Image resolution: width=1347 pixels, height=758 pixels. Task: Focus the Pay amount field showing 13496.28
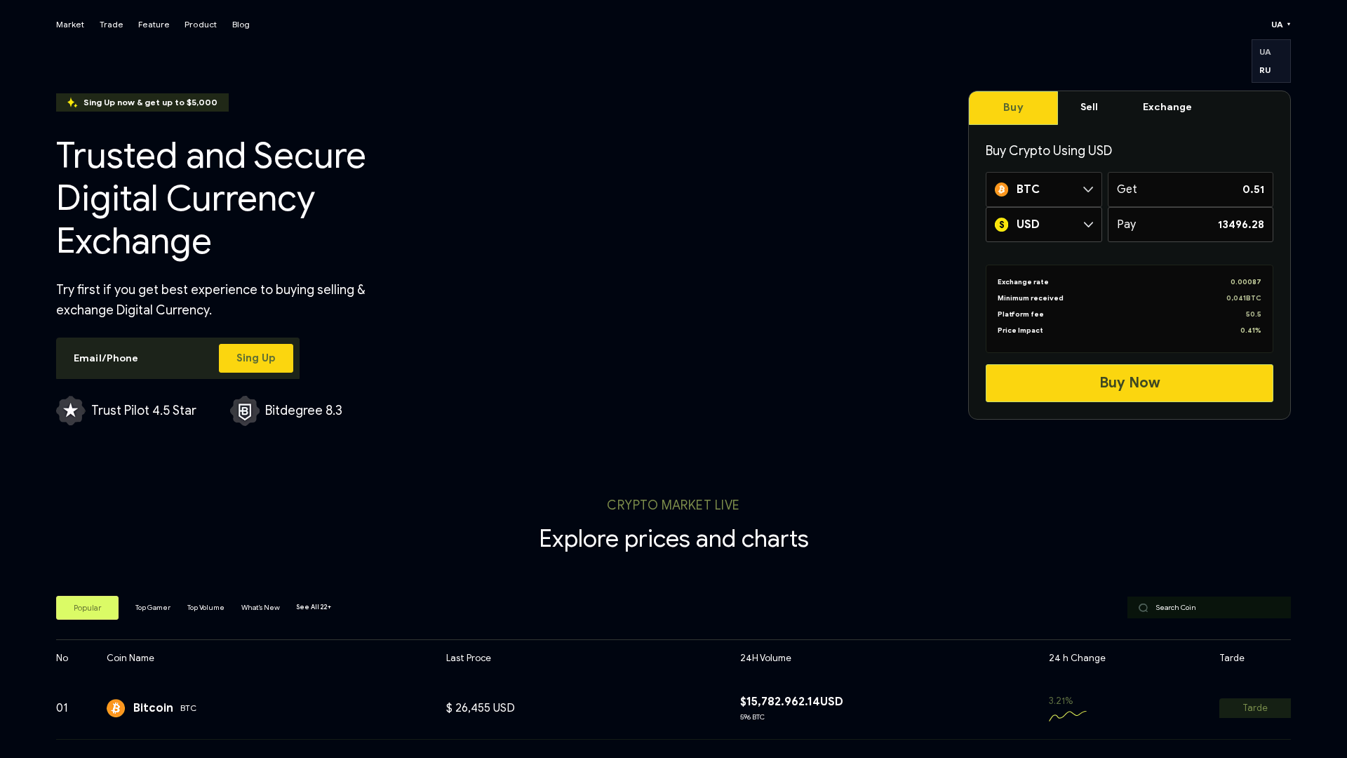(x=1191, y=225)
